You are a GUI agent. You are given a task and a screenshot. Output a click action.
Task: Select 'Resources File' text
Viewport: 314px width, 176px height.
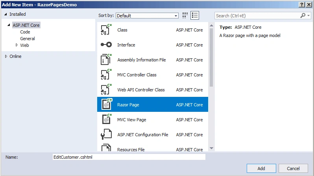click(x=131, y=150)
